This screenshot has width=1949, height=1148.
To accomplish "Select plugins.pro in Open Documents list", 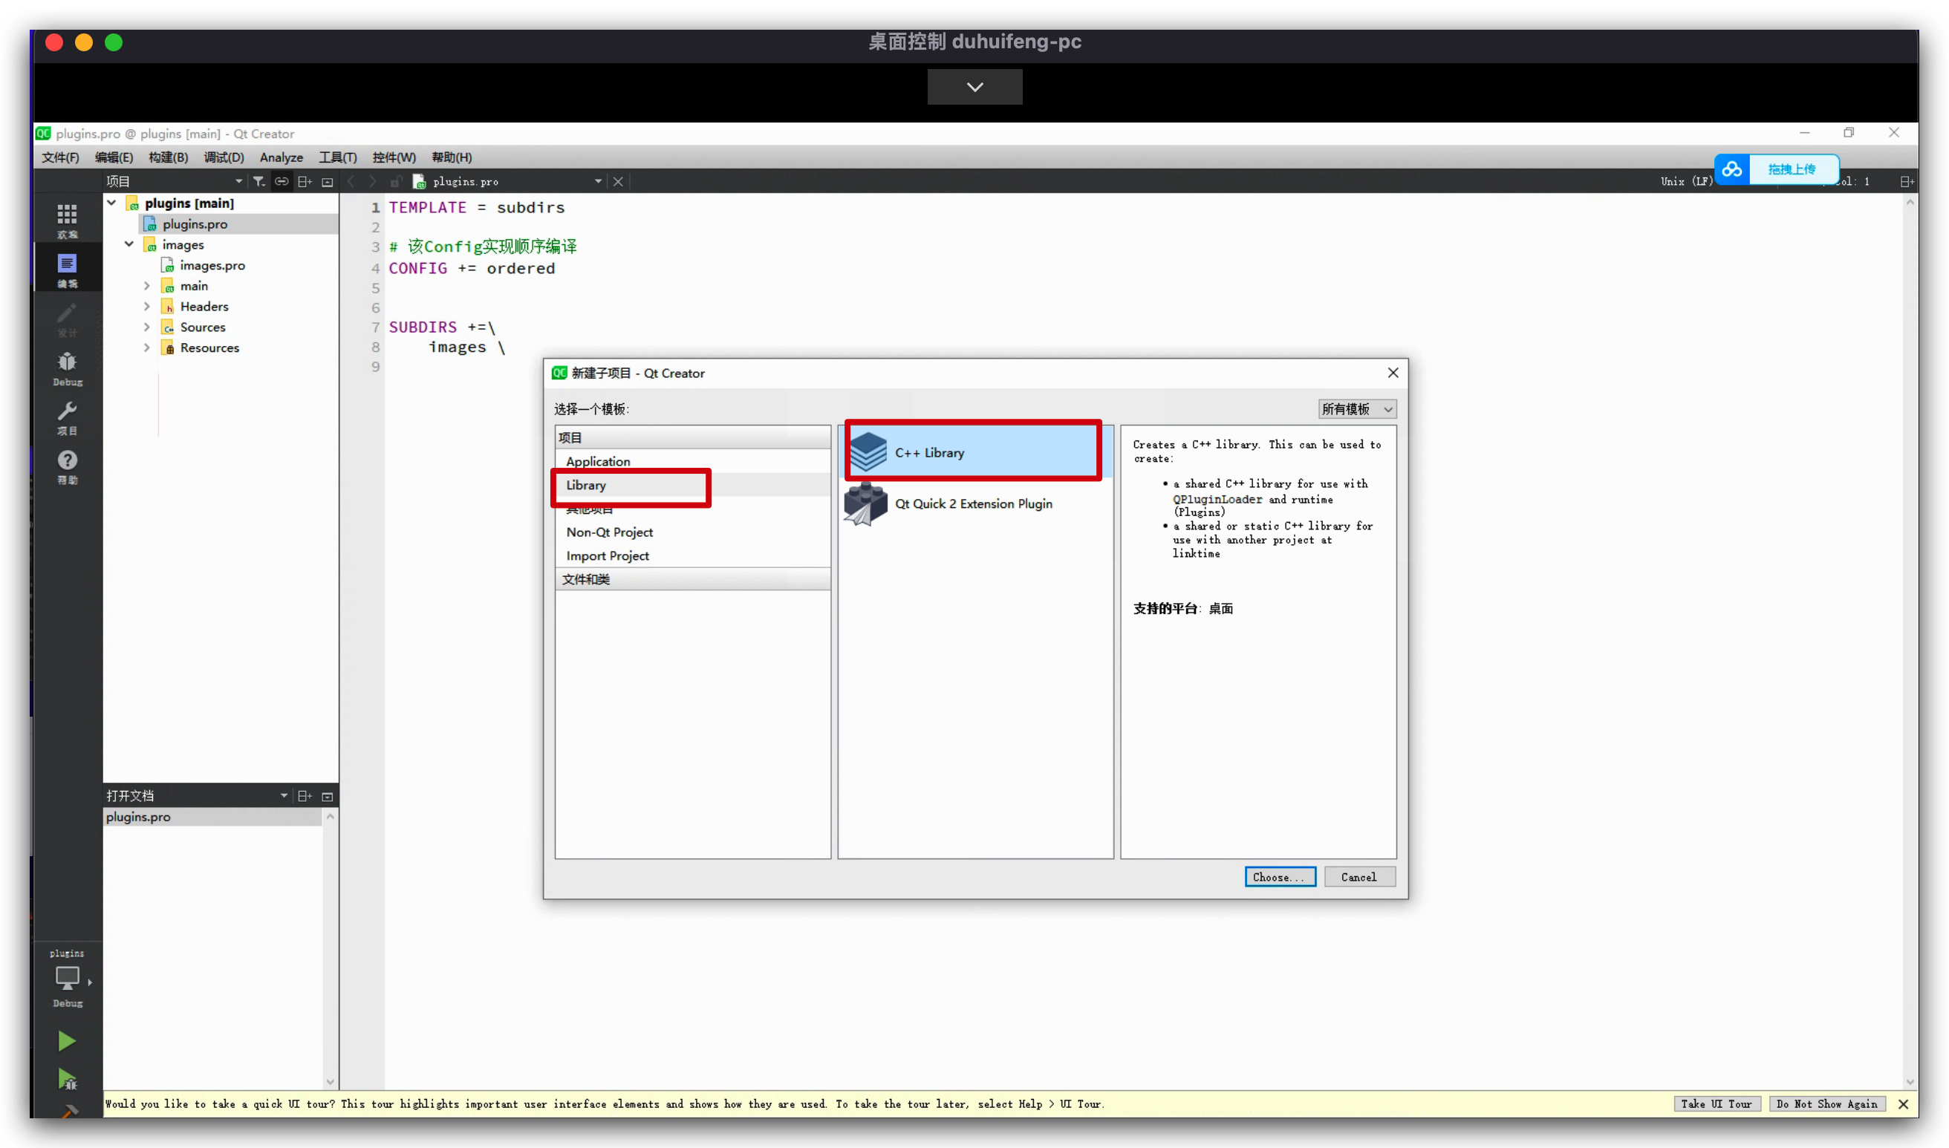I will point(212,817).
